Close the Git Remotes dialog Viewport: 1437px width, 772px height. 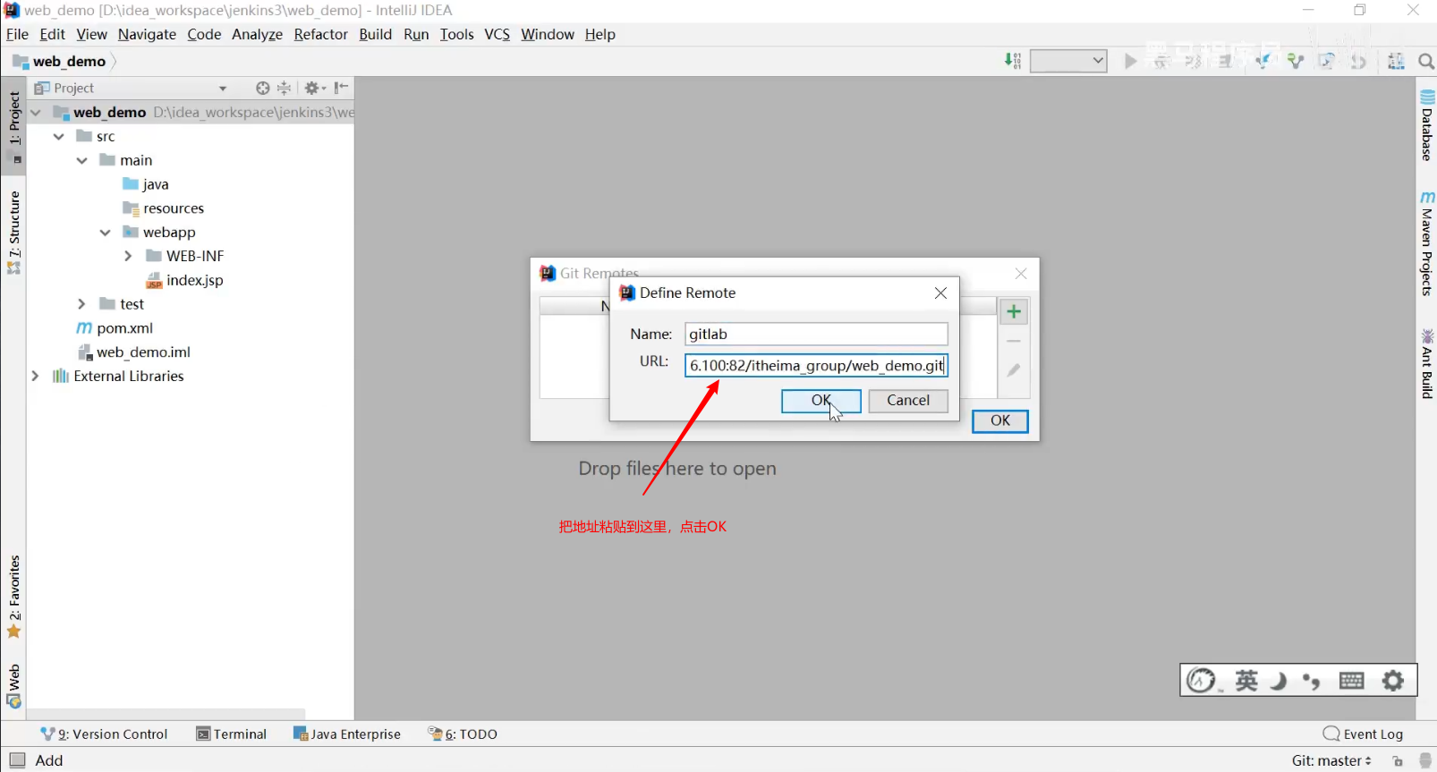pyautogui.click(x=1021, y=274)
